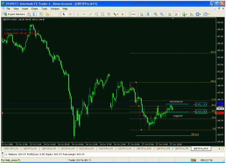Click the 145.30 price box label
The height and width of the screenshot is (163, 226).
pyautogui.click(x=201, y=104)
